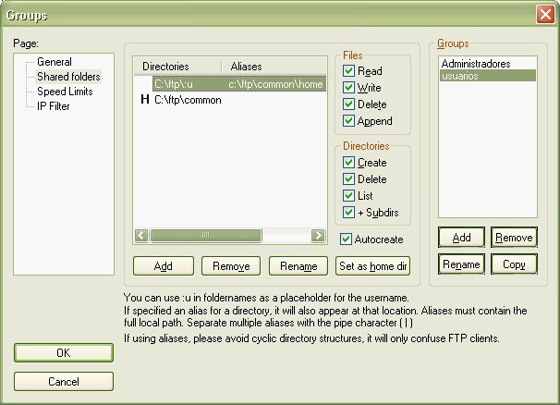Select the Administradores group

(475, 63)
